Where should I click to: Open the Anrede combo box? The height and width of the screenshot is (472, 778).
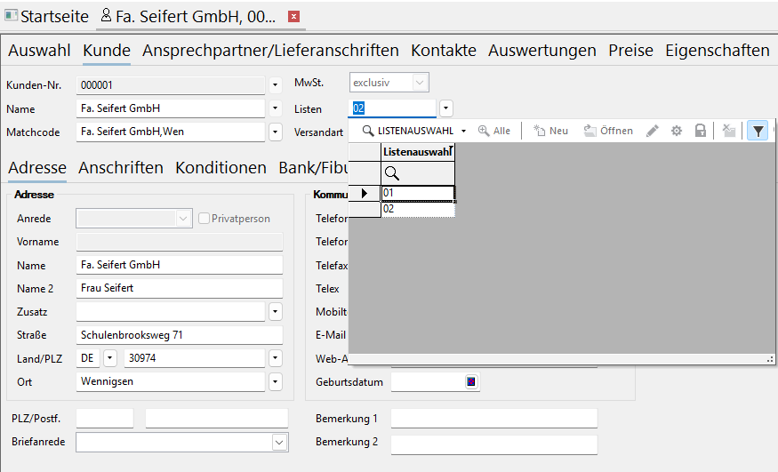134,218
